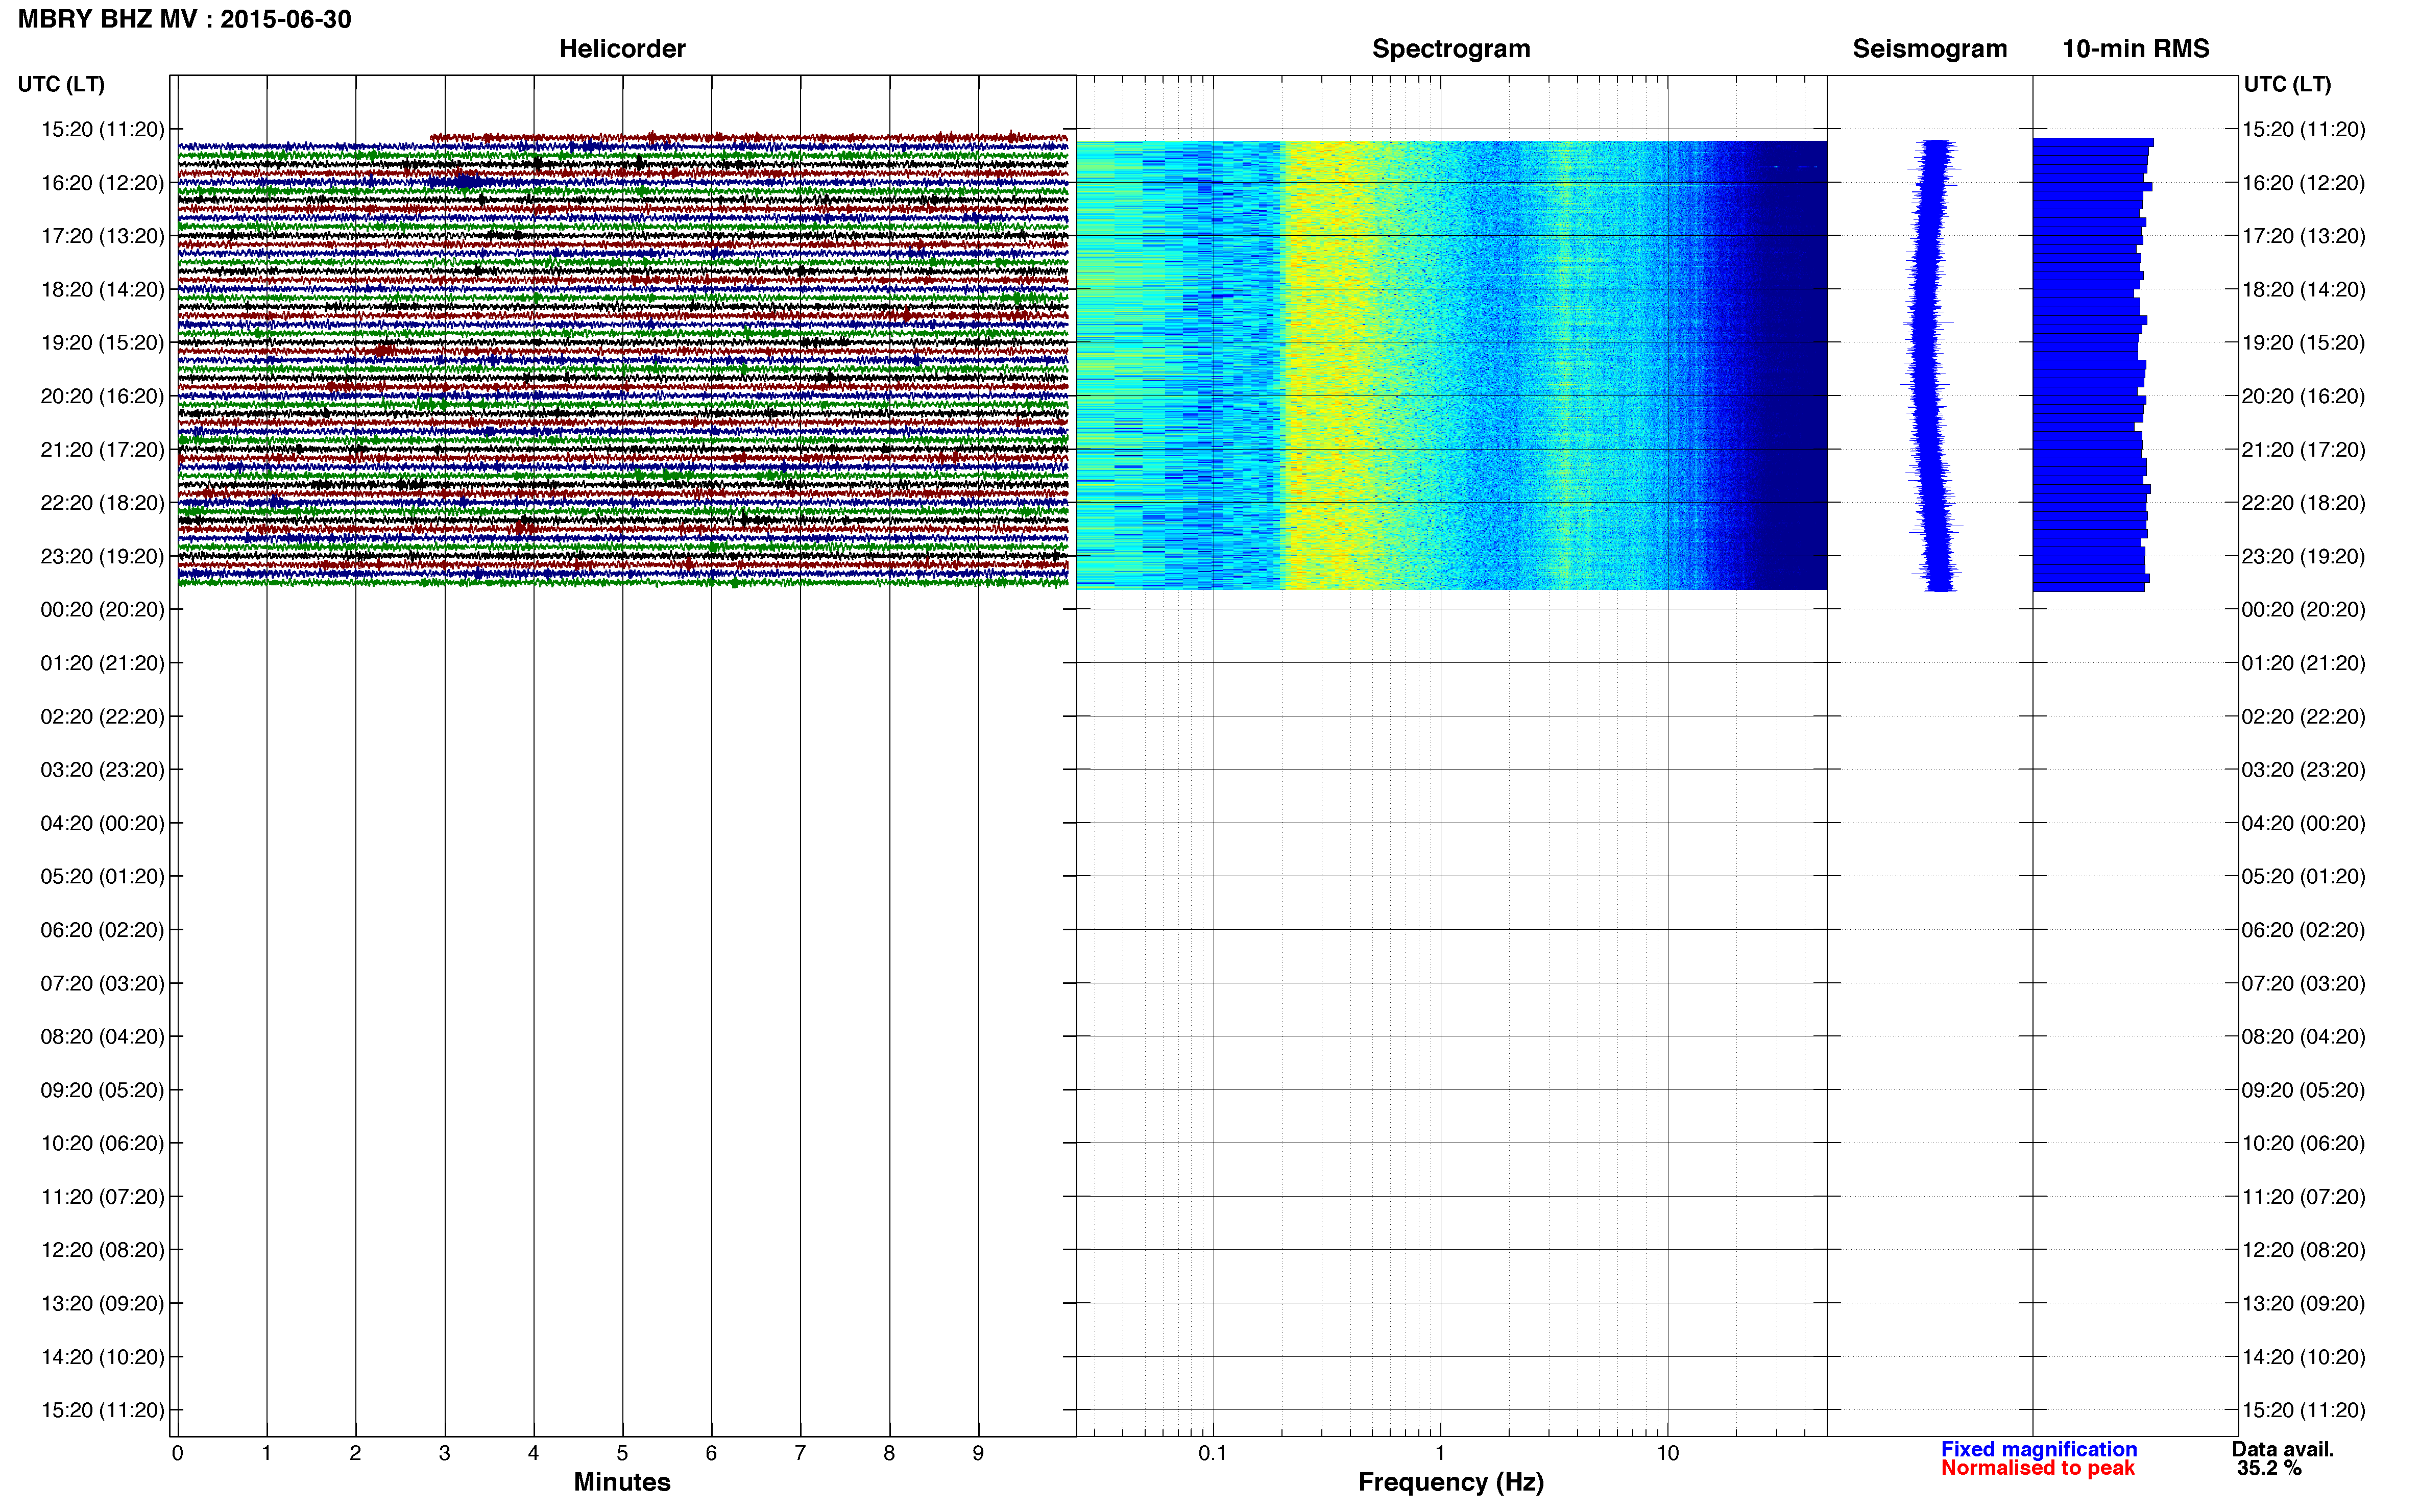The height and width of the screenshot is (1512, 2420).
Task: Click 20:20 (16:20) on the RMS time axis
Action: 2304,396
